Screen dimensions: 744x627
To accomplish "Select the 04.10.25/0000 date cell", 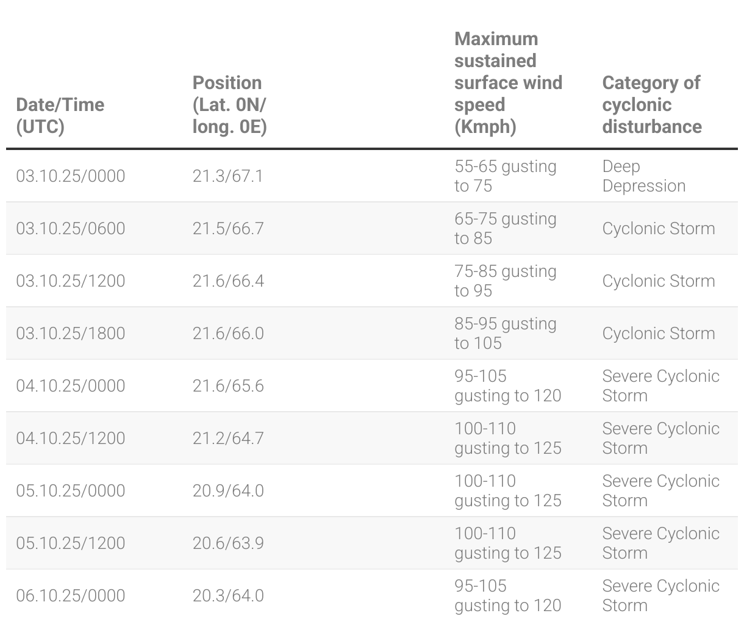I will pyautogui.click(x=71, y=386).
